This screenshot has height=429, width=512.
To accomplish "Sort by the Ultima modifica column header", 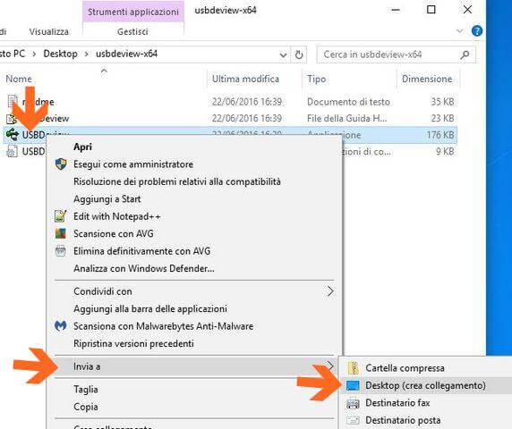I will pyautogui.click(x=245, y=79).
